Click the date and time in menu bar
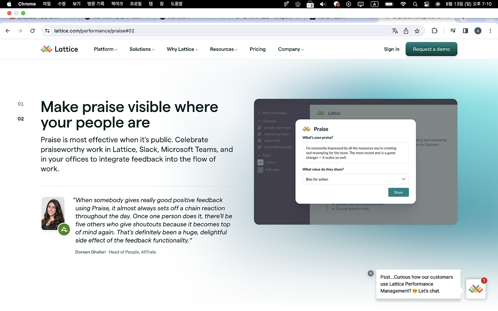Image resolution: width=498 pixels, height=311 pixels. 468,4
